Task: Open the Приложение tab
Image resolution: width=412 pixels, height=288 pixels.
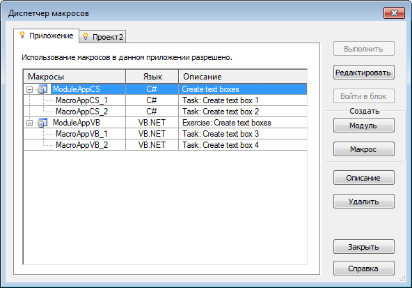Action: [46, 36]
